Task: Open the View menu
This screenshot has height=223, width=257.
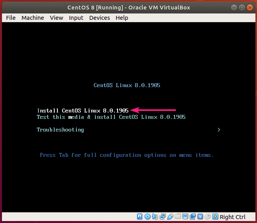Action: tap(57, 17)
